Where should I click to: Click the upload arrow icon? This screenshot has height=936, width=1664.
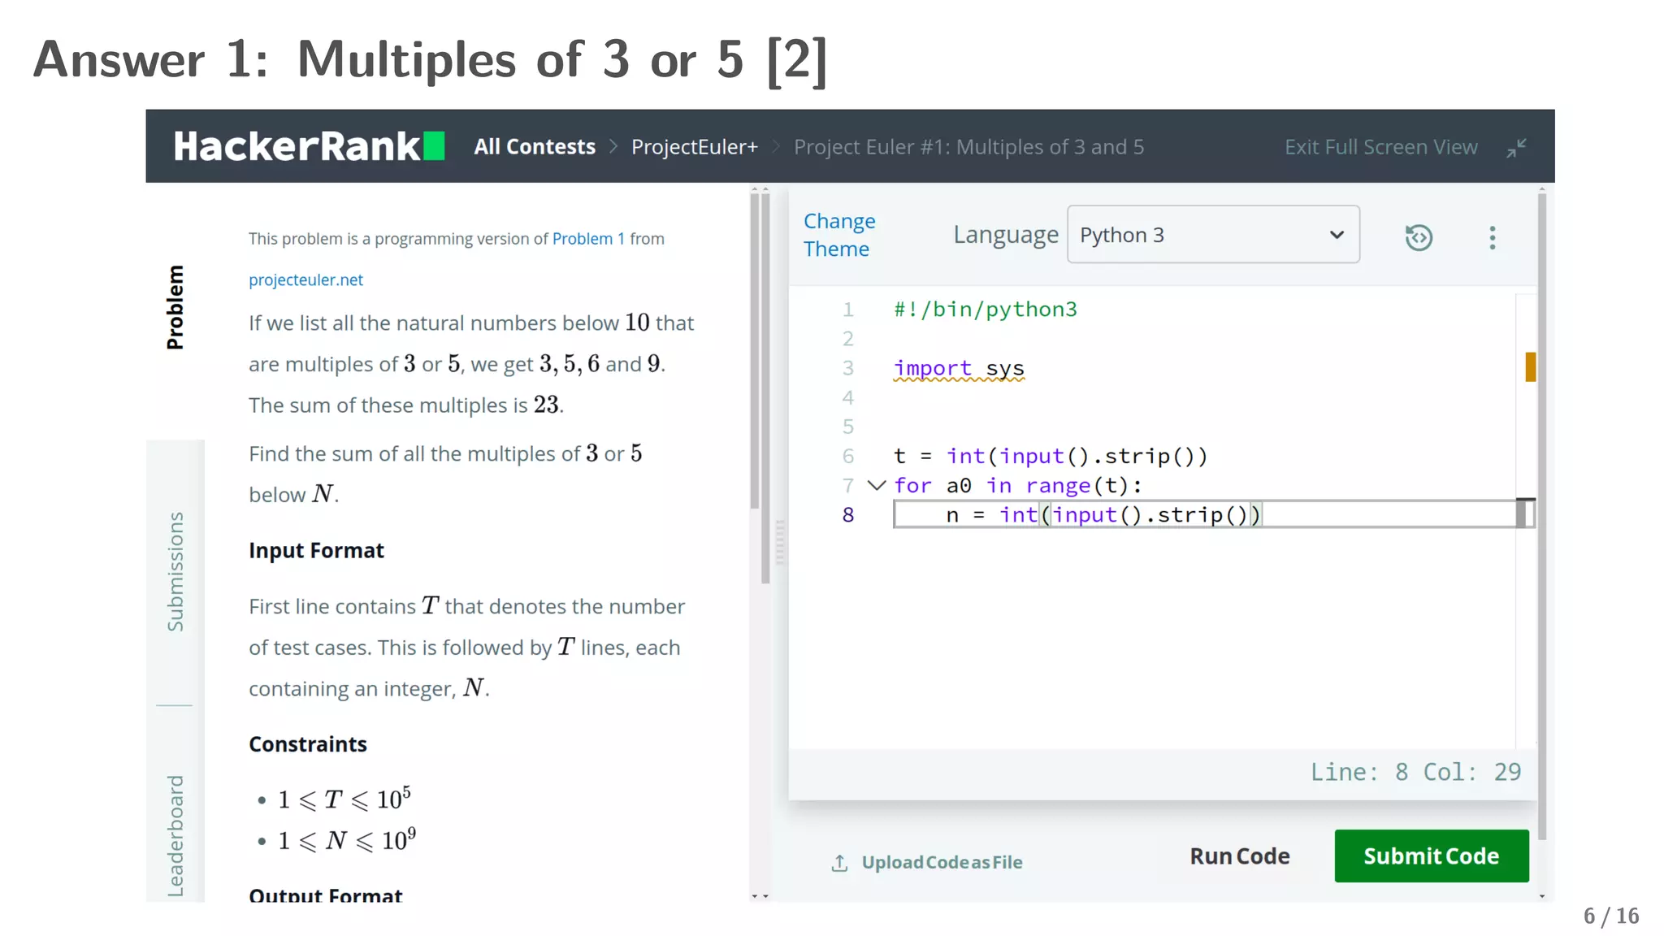tap(839, 863)
